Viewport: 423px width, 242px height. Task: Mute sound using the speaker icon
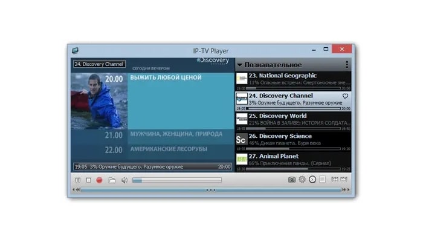coord(124,180)
